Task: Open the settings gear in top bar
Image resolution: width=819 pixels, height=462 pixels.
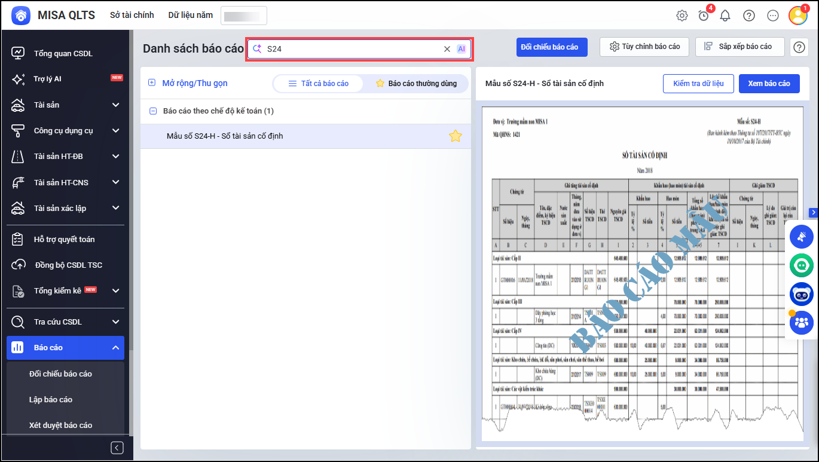Action: (x=682, y=16)
